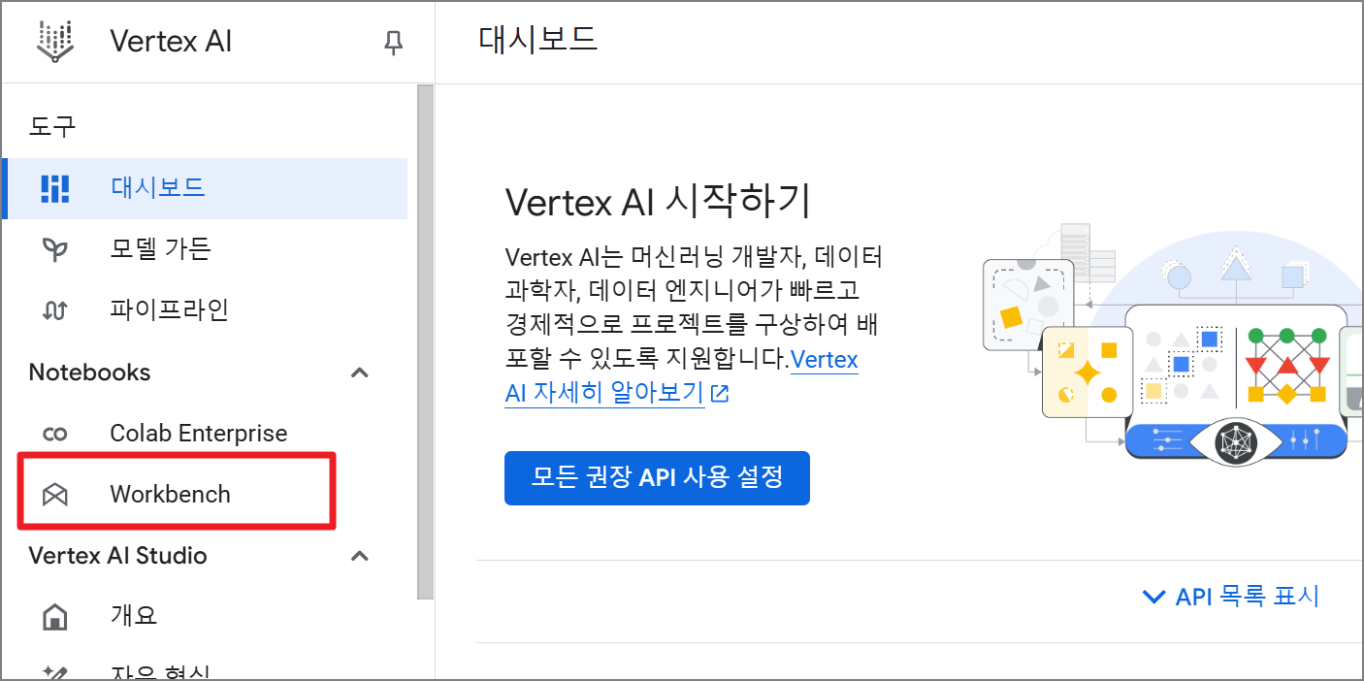
Task: Click the sidebar vertical scrollbar
Action: (x=425, y=342)
